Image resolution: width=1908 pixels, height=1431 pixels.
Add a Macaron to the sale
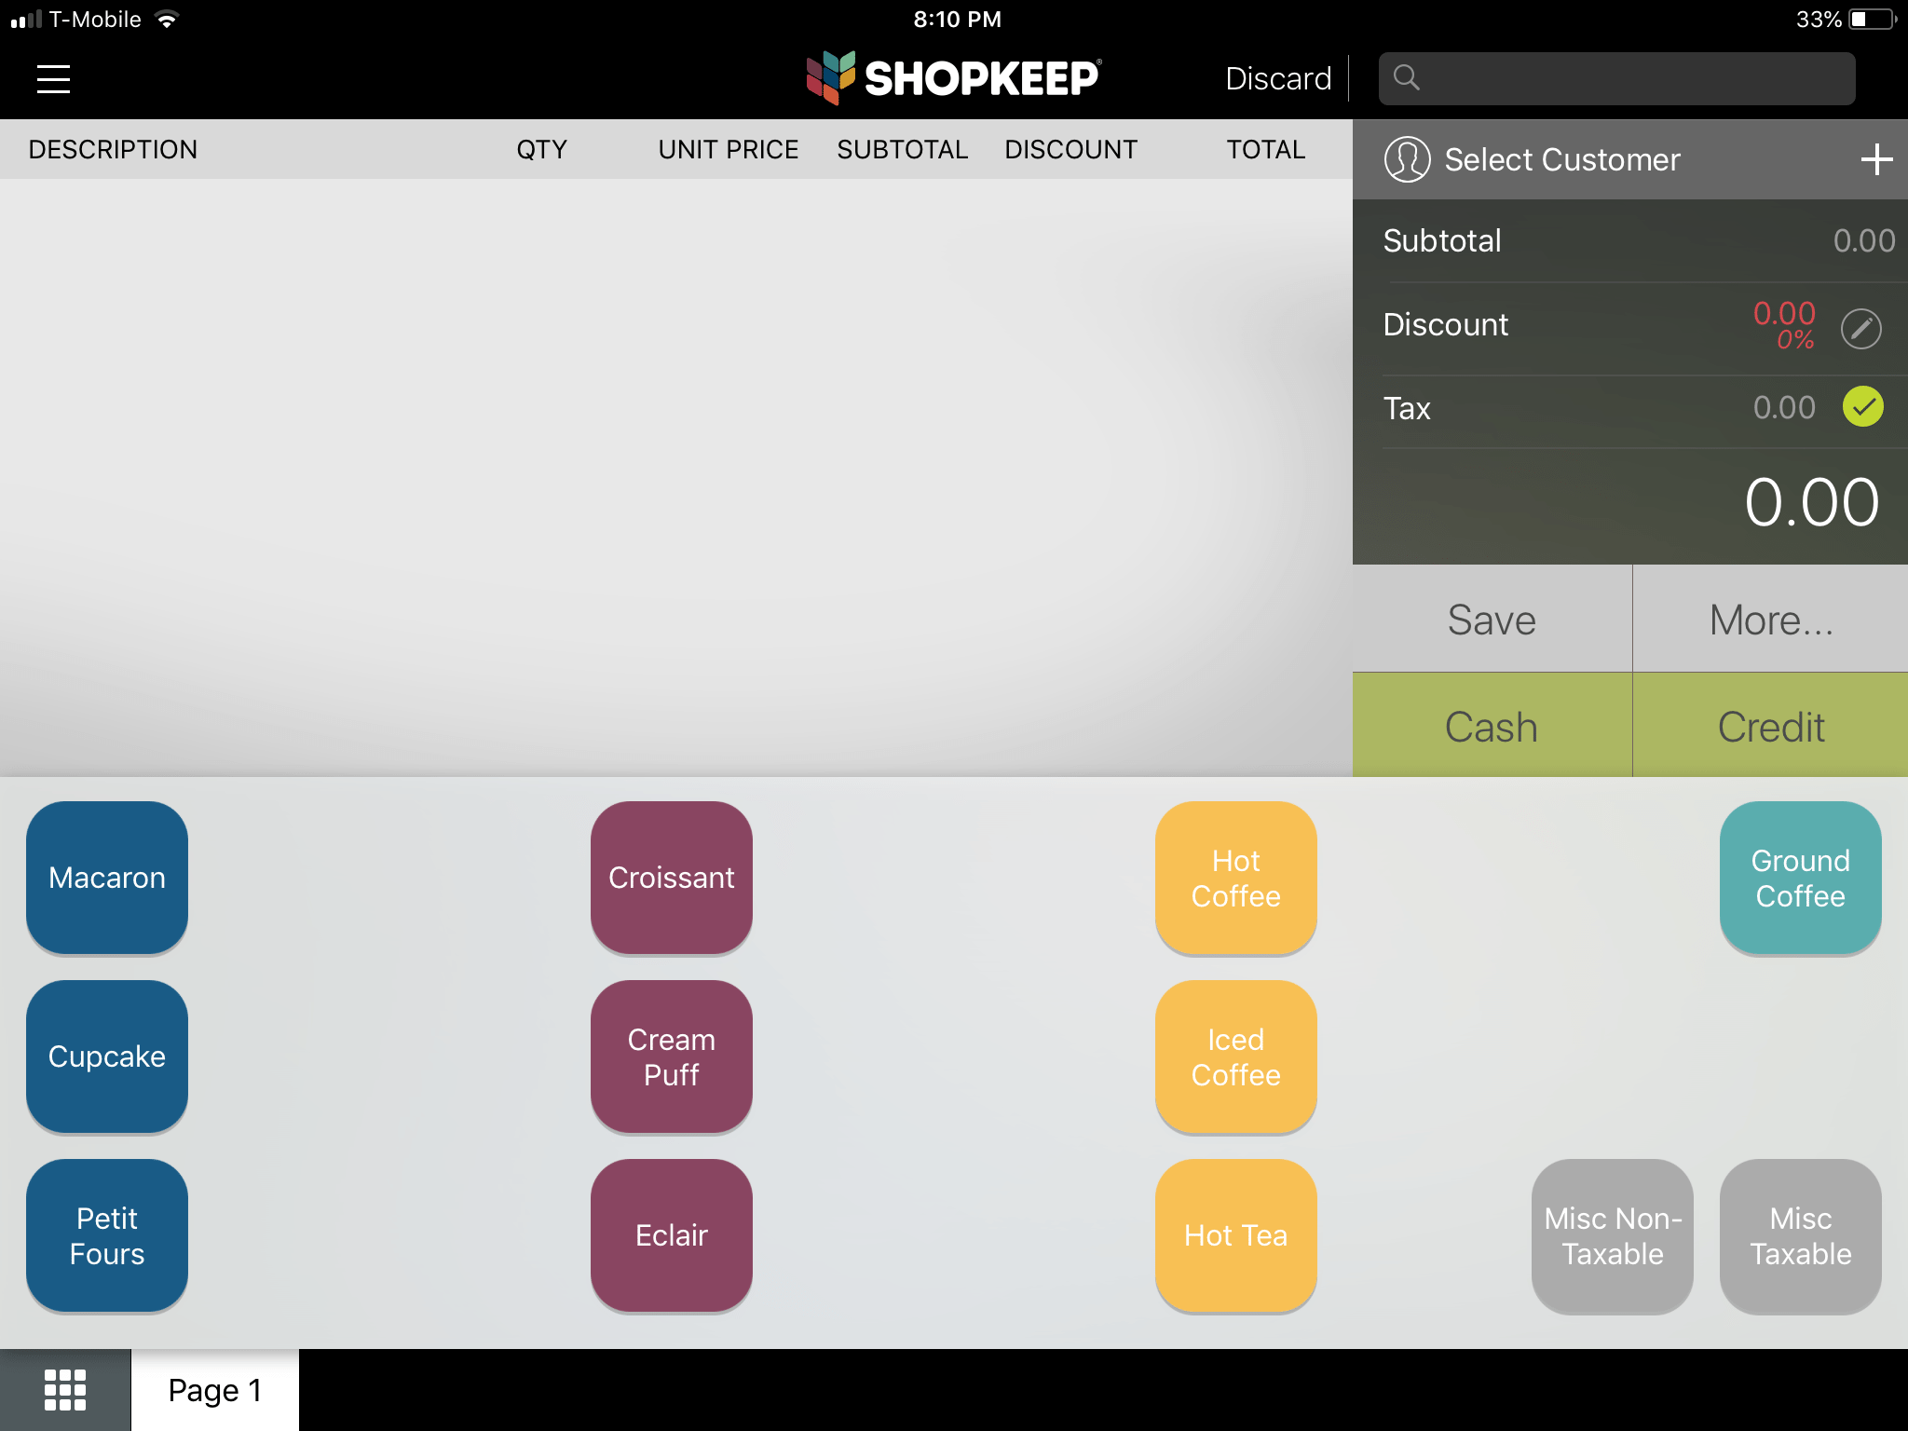click(x=107, y=878)
